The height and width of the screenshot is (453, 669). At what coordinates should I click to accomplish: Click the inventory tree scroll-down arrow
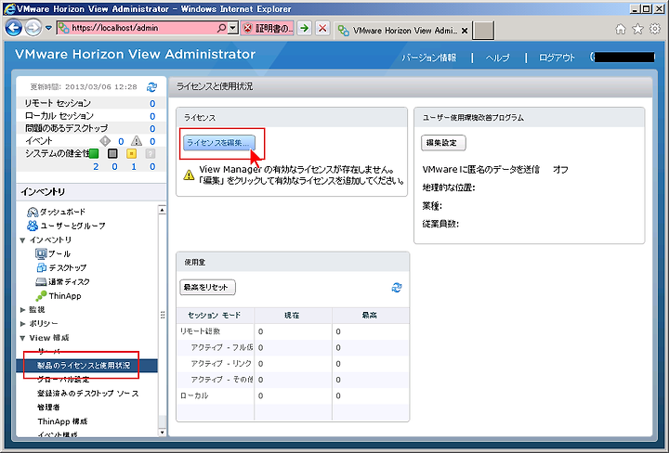(x=162, y=433)
